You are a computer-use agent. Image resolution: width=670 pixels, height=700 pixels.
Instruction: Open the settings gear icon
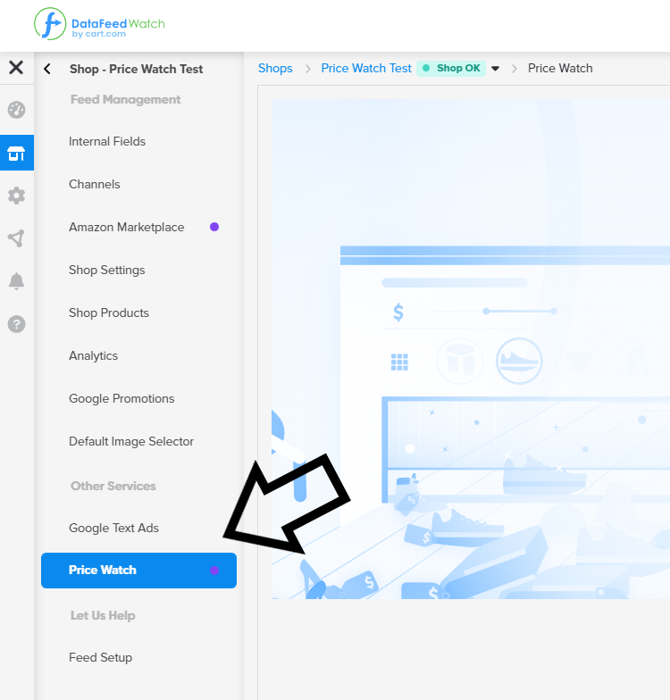tap(16, 196)
